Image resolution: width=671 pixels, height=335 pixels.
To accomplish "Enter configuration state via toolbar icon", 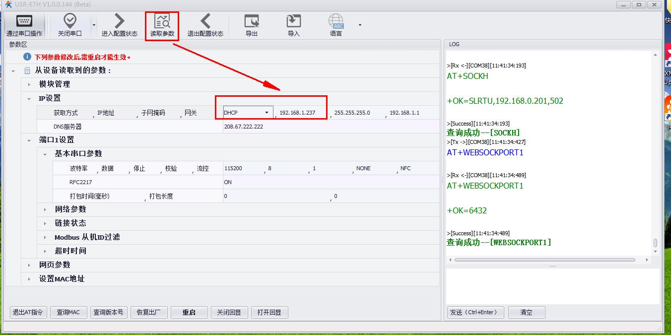I will pos(119,21).
